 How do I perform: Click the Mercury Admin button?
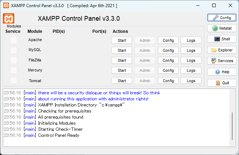(145, 70)
